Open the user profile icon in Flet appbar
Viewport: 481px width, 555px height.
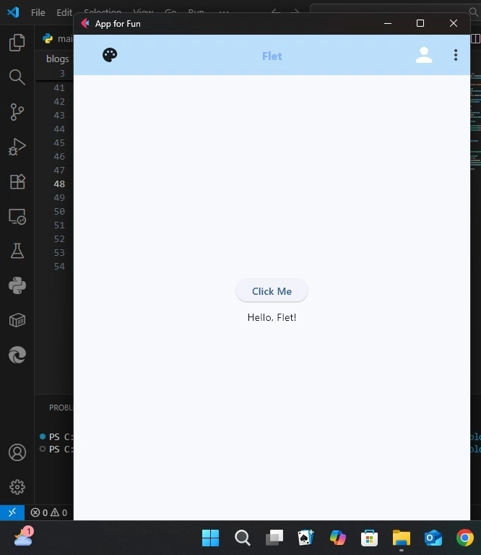pyautogui.click(x=424, y=55)
